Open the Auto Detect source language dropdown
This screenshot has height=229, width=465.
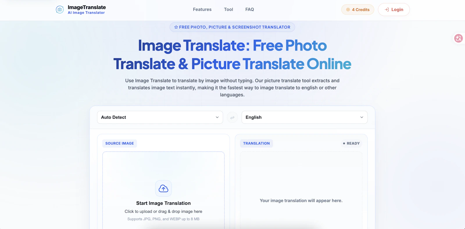pos(160,117)
